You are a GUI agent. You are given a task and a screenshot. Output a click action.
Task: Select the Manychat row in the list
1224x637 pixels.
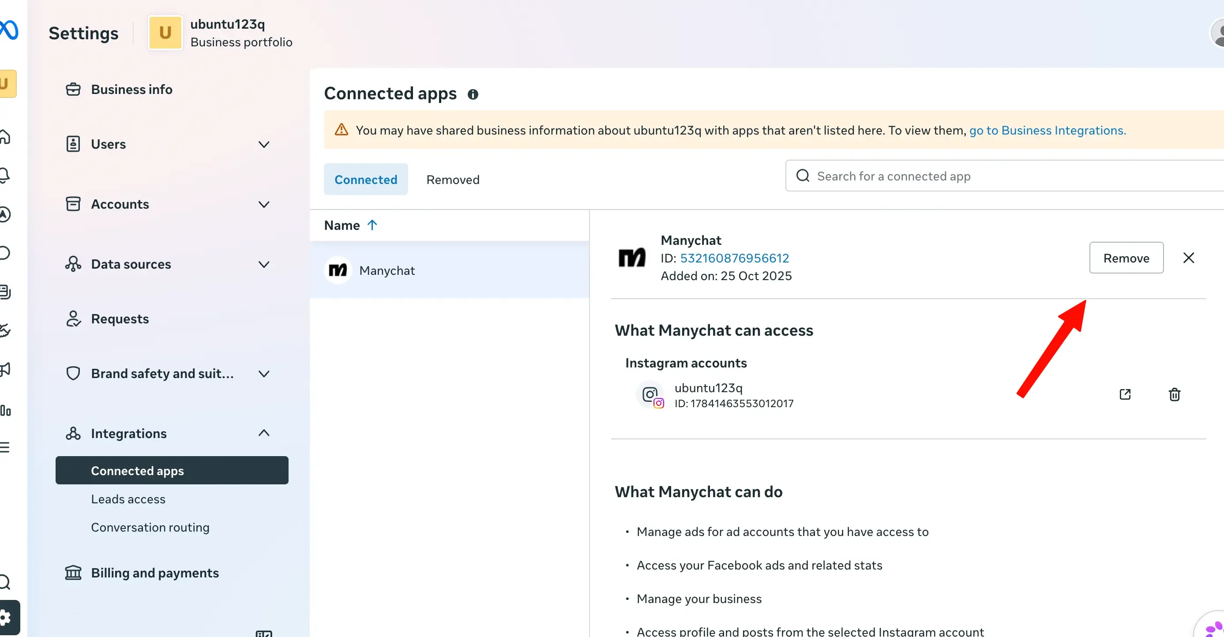pos(449,270)
